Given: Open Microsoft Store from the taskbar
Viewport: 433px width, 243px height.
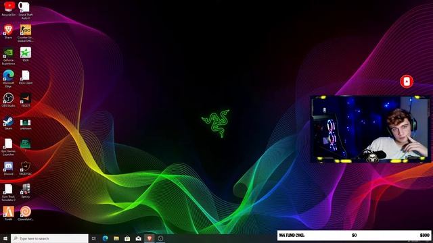Looking at the screenshot, I should pos(127,238).
